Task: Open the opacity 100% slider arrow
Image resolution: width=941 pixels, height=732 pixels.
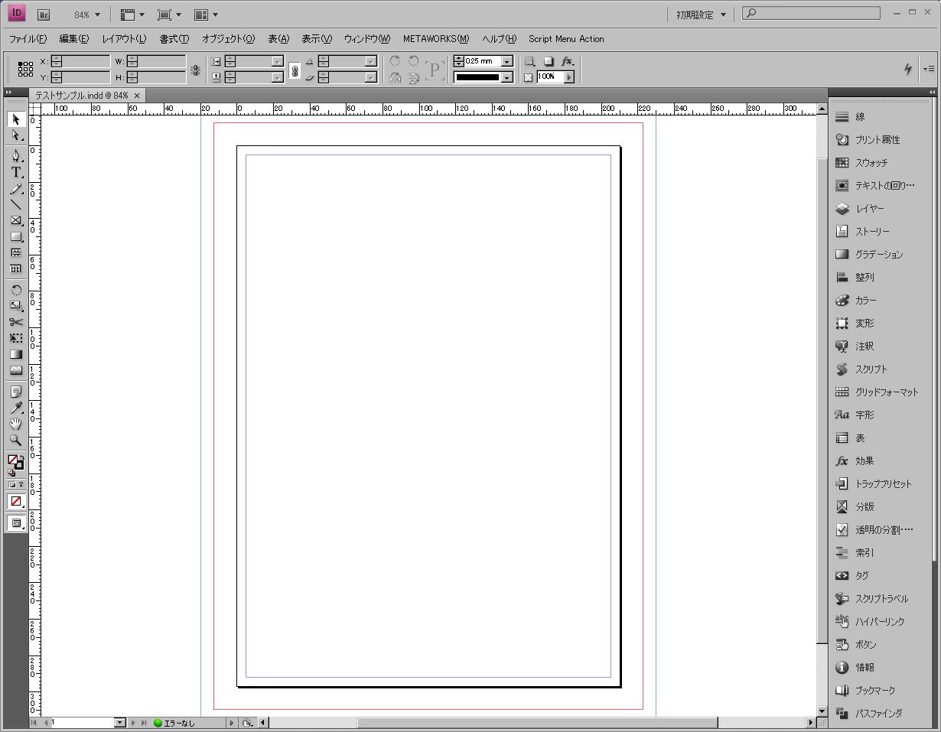Action: point(568,77)
